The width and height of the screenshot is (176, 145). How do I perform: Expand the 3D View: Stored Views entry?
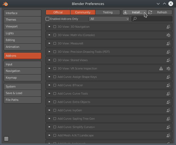coord(49,60)
